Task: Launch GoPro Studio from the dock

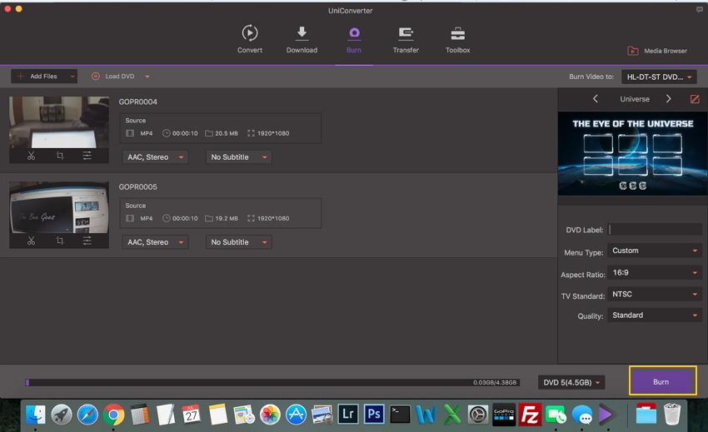Action: click(504, 415)
